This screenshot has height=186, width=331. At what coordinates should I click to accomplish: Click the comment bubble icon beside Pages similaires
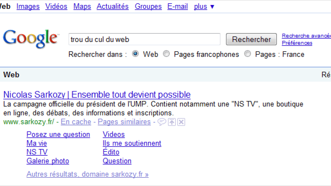click(x=162, y=122)
